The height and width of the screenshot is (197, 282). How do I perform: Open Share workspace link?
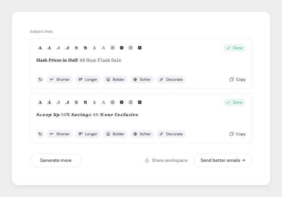[x=166, y=161]
